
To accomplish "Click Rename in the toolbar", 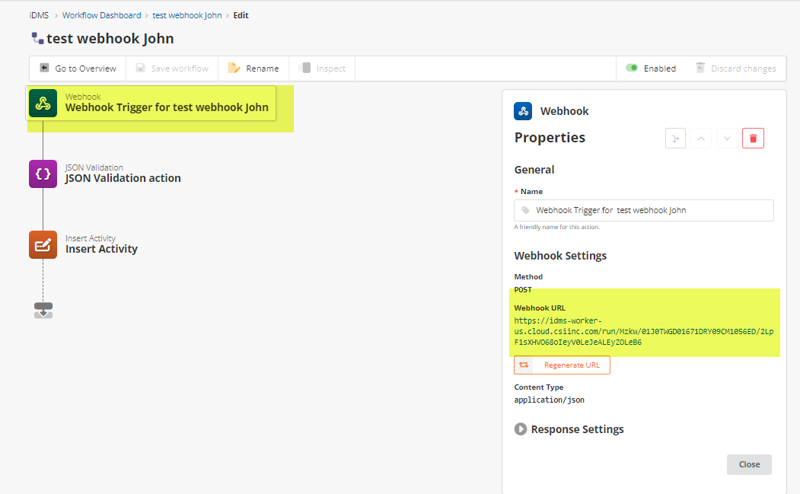I will (x=253, y=69).
